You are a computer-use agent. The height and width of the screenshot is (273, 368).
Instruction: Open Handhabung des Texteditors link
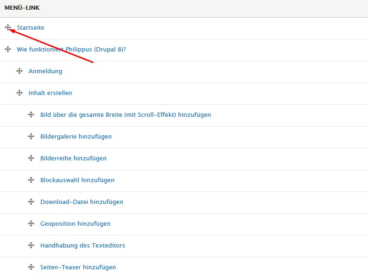82,245
